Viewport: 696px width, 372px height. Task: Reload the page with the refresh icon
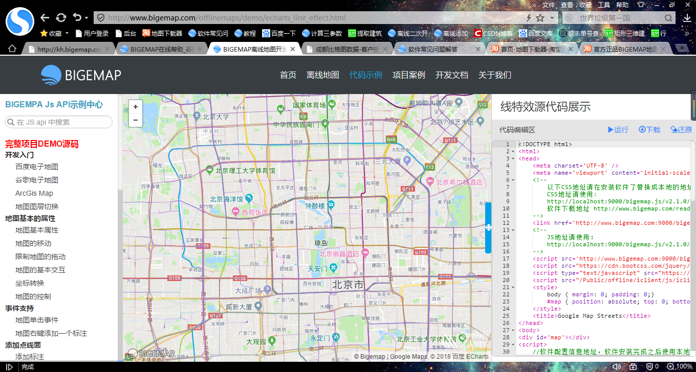61,17
